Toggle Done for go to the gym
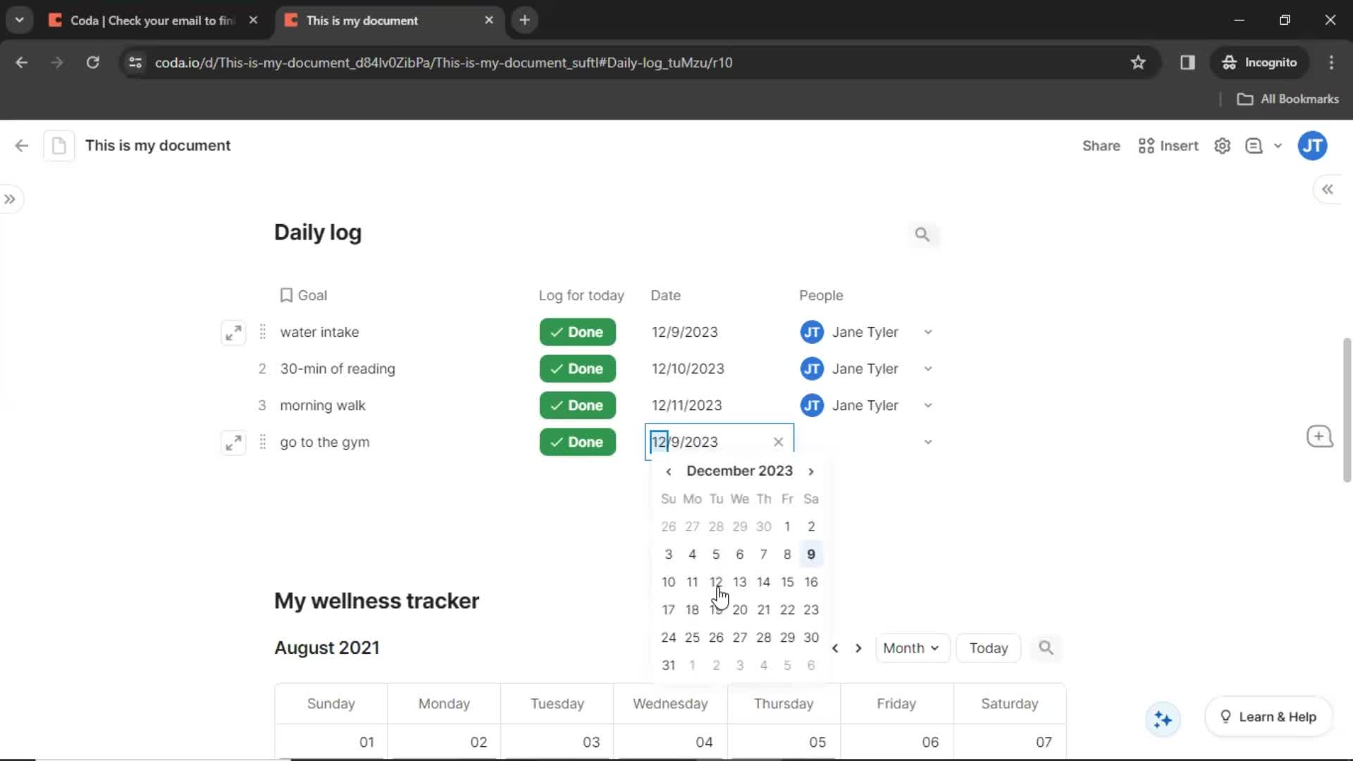 tap(578, 442)
